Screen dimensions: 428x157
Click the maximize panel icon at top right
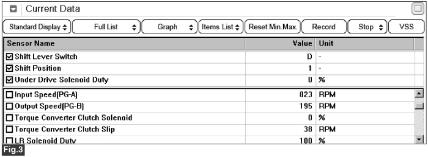pos(418,9)
